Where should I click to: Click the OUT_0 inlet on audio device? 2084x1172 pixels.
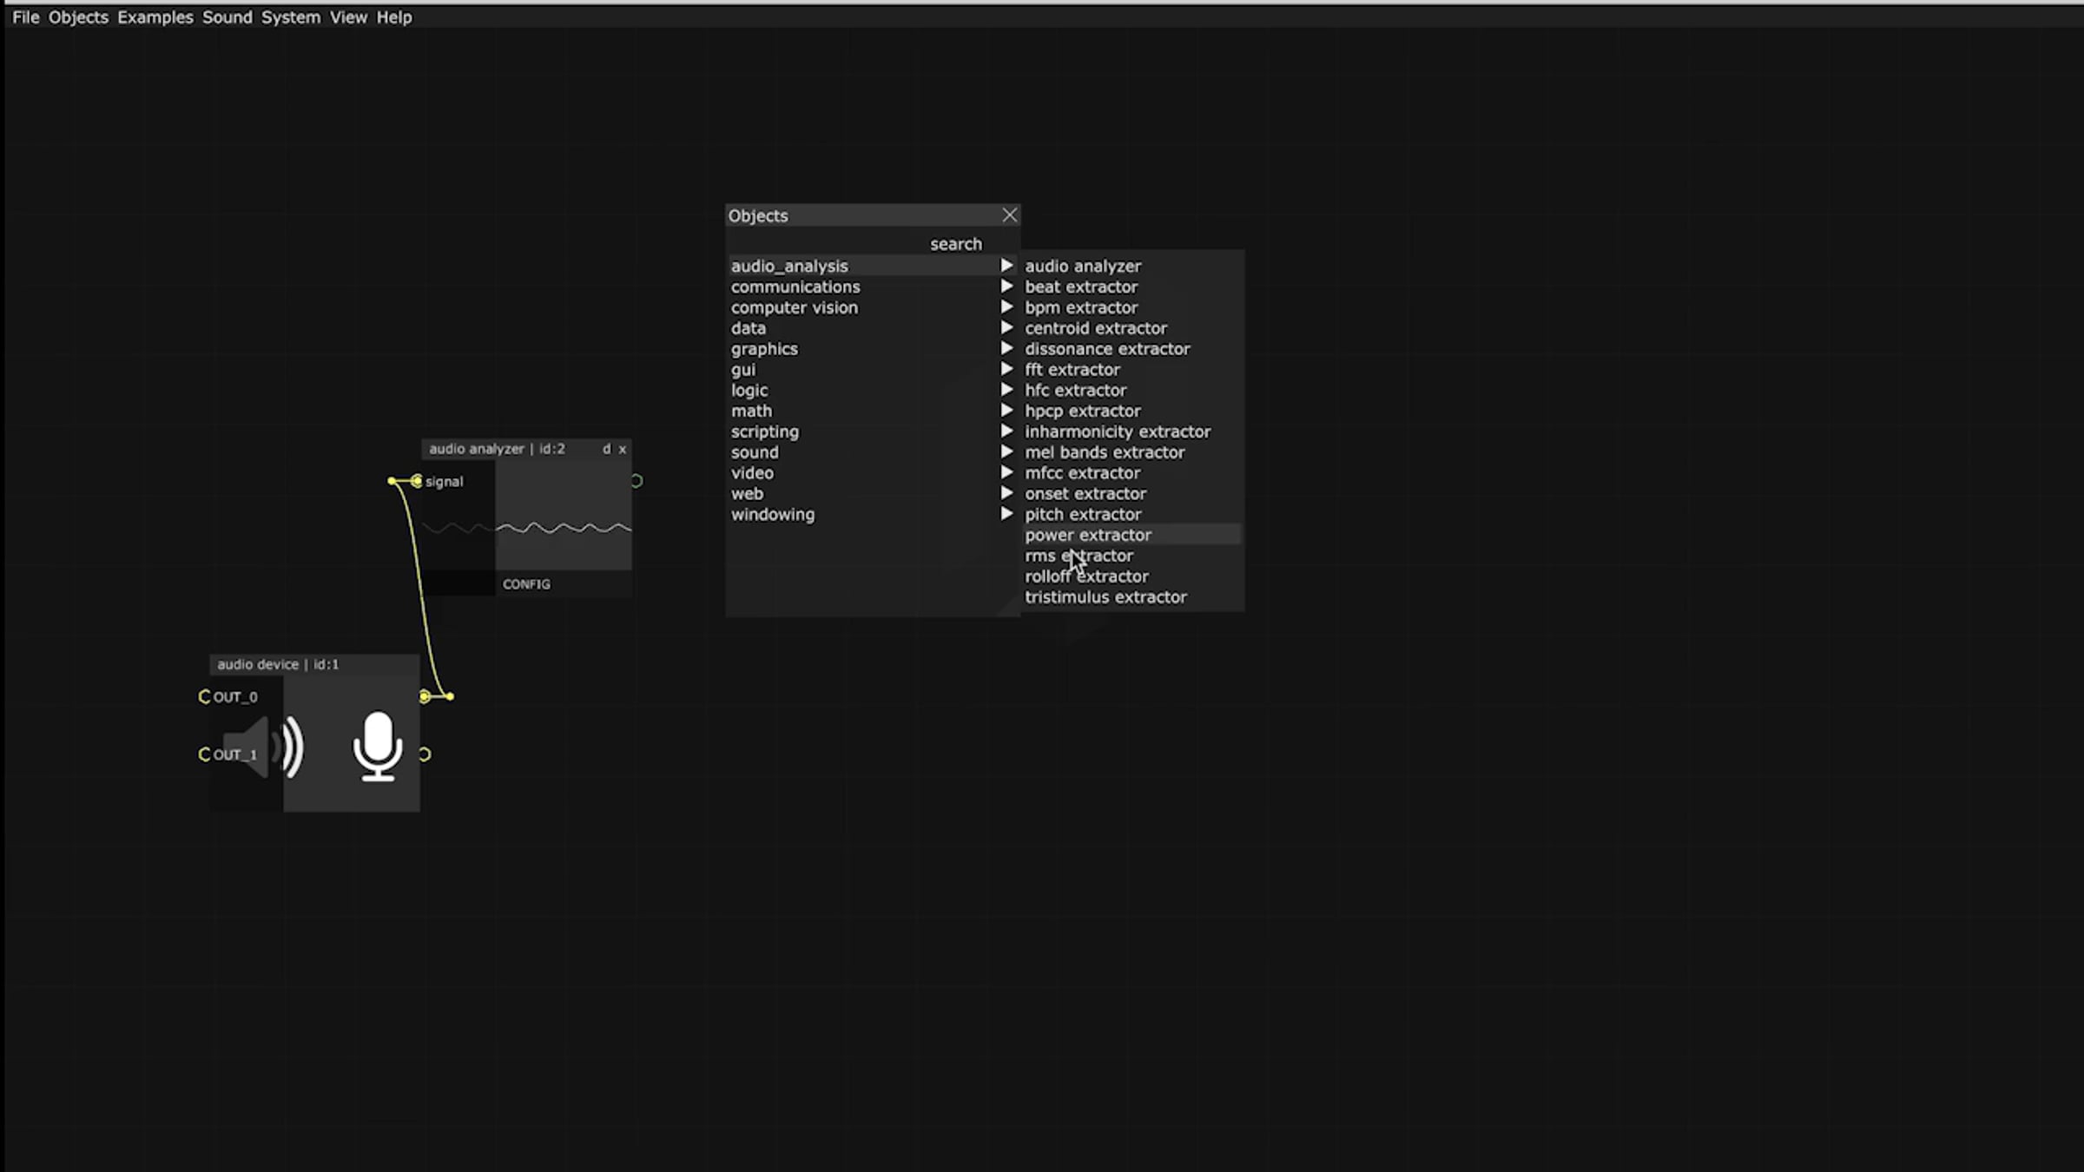pyautogui.click(x=205, y=696)
